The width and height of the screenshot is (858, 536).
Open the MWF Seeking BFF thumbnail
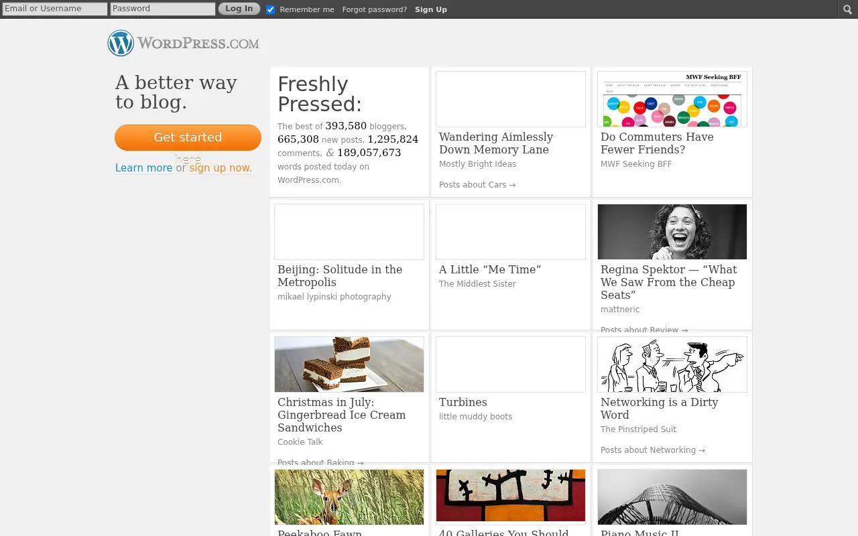click(672, 99)
